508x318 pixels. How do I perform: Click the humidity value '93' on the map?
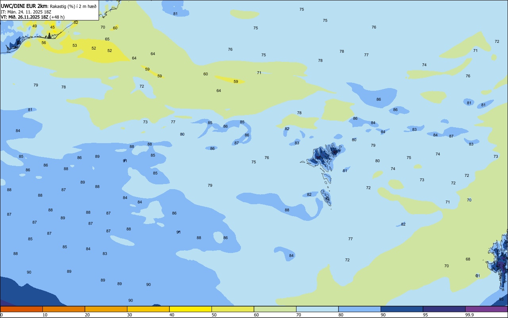(501, 299)
